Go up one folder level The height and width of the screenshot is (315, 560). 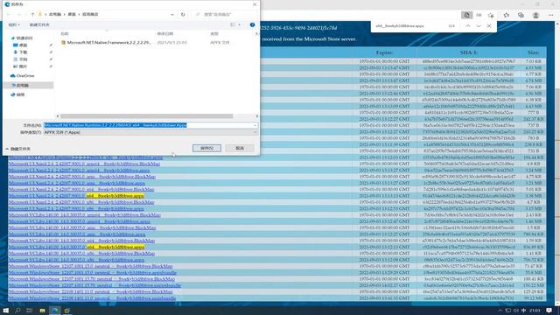point(32,14)
